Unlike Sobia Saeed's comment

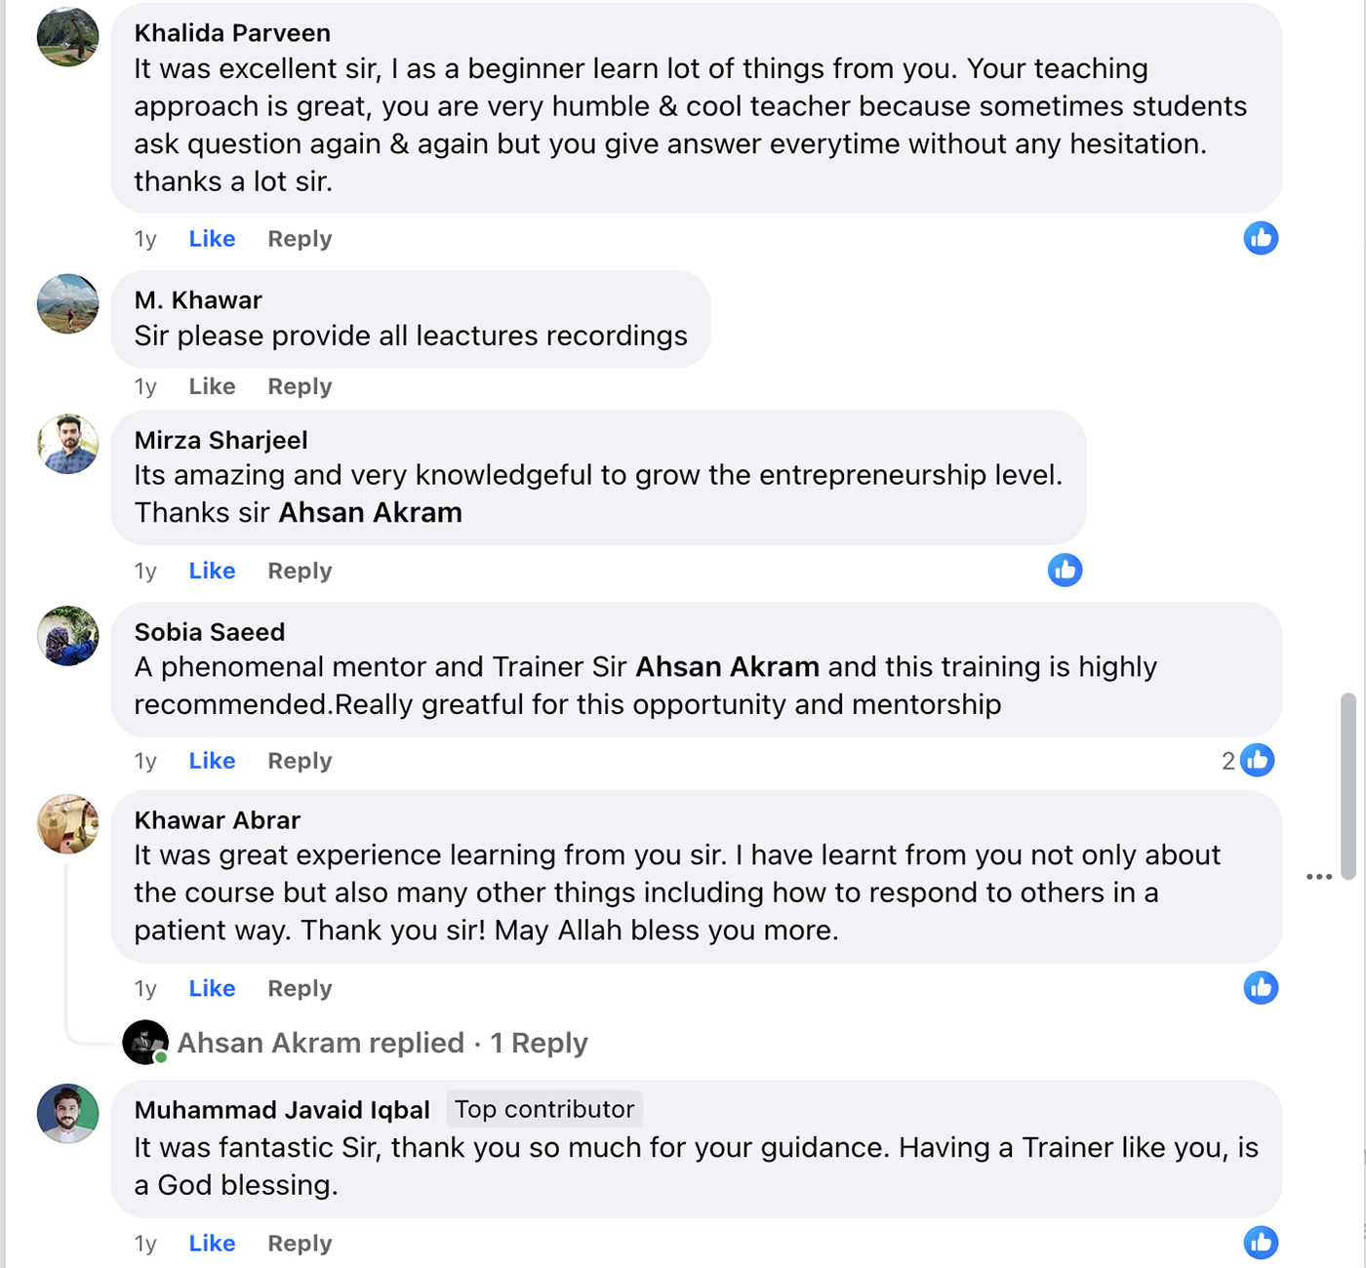tap(212, 761)
